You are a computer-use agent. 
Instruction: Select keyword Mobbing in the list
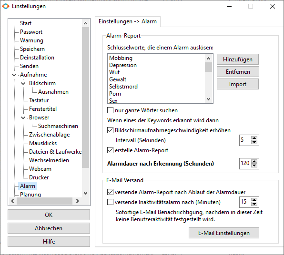pyautogui.click(x=121, y=58)
